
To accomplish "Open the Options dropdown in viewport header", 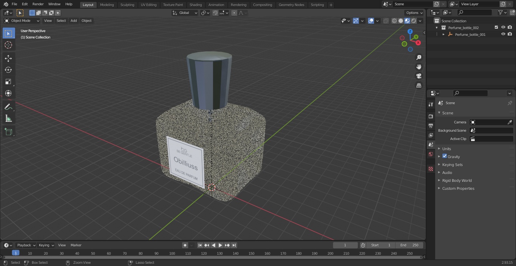I will pos(414,13).
